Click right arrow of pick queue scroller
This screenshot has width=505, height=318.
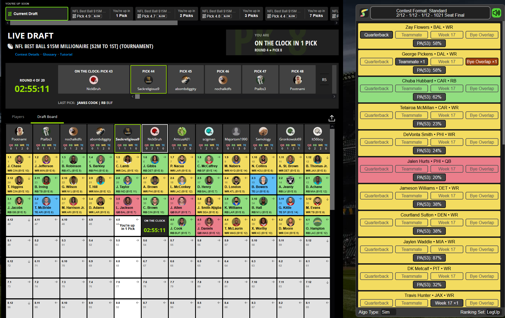pyautogui.click(x=334, y=96)
